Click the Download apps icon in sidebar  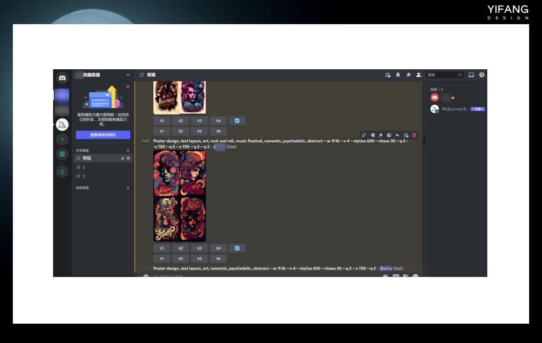coord(62,171)
